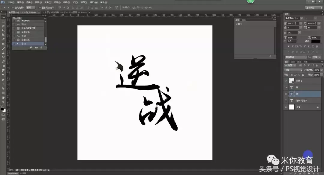Open the 文件(F) menu
The width and height of the screenshot is (324, 175).
(11, 2)
